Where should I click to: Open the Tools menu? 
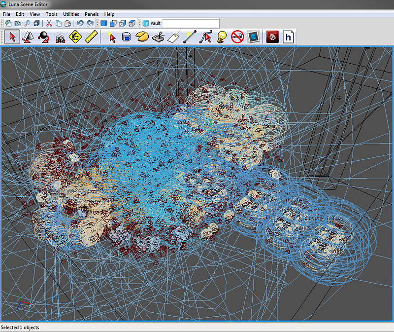(52, 14)
